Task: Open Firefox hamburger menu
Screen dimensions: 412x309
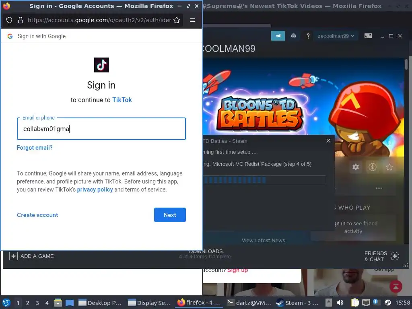Action: (x=192, y=20)
